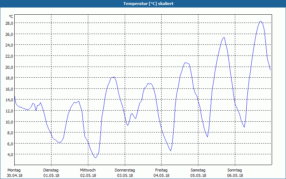286x179 pixels.
Task: Click the 28 °C peak on Sonntag
Action: point(261,21)
